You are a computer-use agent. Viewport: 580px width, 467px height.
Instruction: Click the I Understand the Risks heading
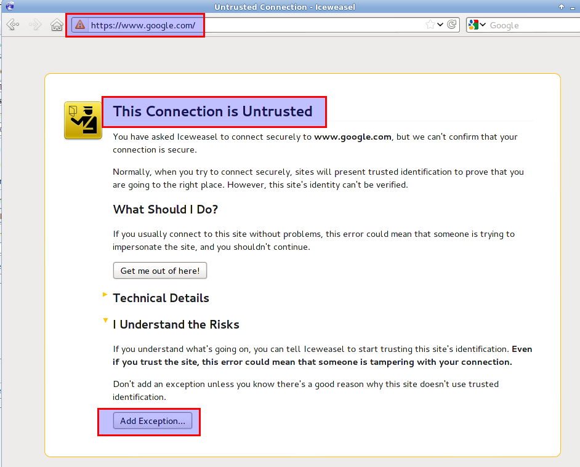point(176,324)
